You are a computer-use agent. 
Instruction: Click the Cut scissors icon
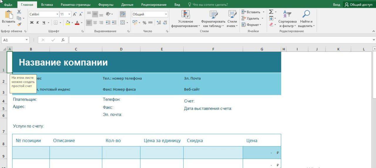(x=19, y=12)
